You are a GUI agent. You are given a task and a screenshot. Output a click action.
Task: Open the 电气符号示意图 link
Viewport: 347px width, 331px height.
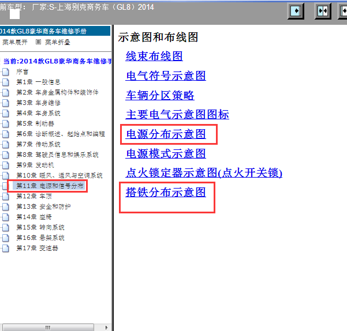(x=166, y=76)
